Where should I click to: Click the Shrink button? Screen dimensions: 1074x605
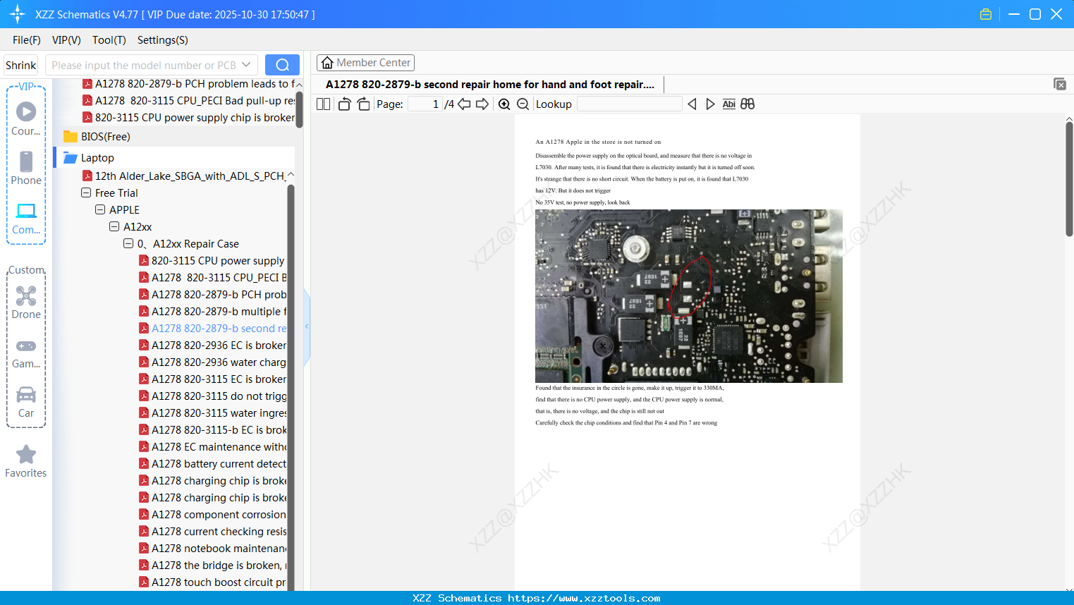[x=21, y=65]
